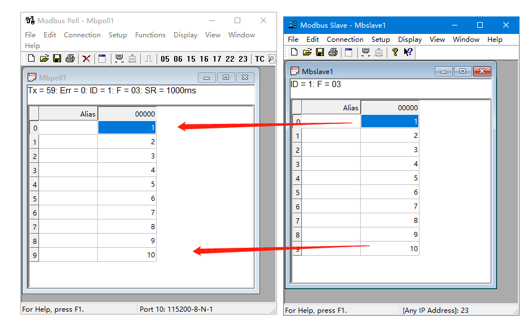Open the Display menu in Modbus Slave
Screen dimensions: 532x323
tap(410, 40)
